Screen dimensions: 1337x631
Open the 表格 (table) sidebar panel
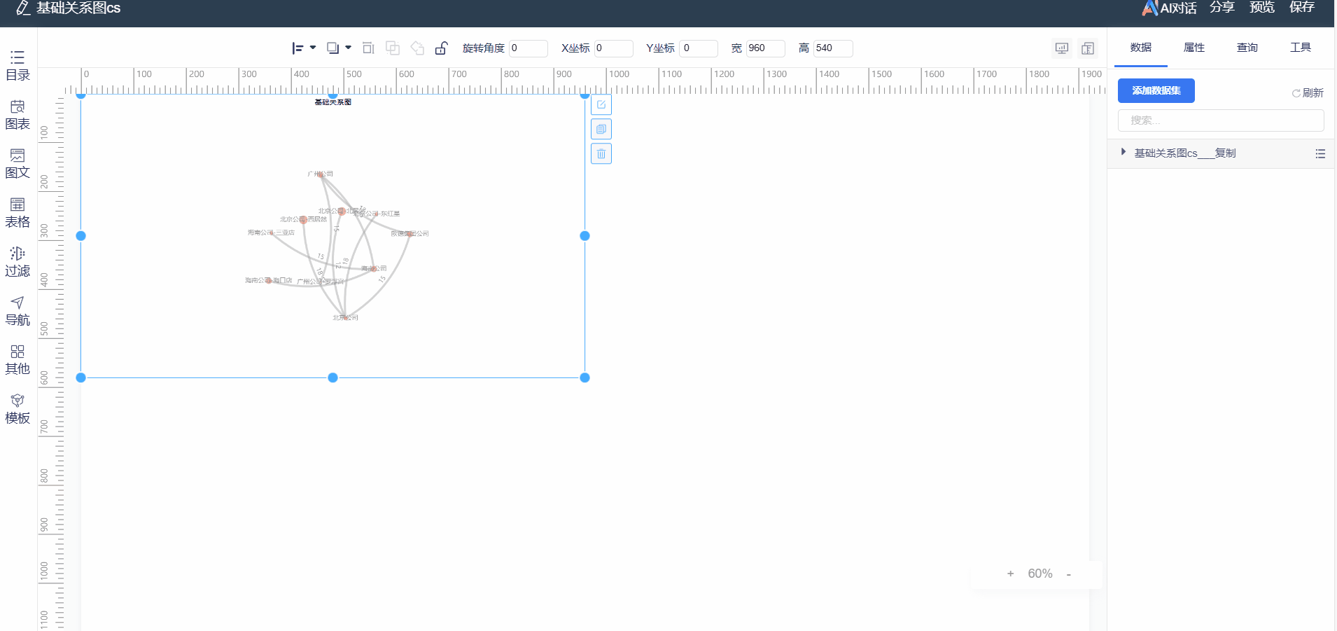tap(17, 213)
